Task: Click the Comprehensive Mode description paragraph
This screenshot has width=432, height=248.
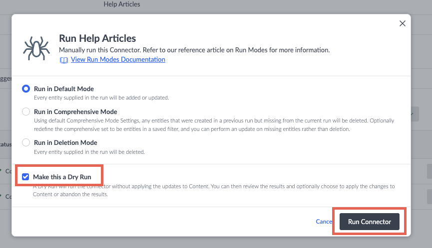Action: pos(214,125)
